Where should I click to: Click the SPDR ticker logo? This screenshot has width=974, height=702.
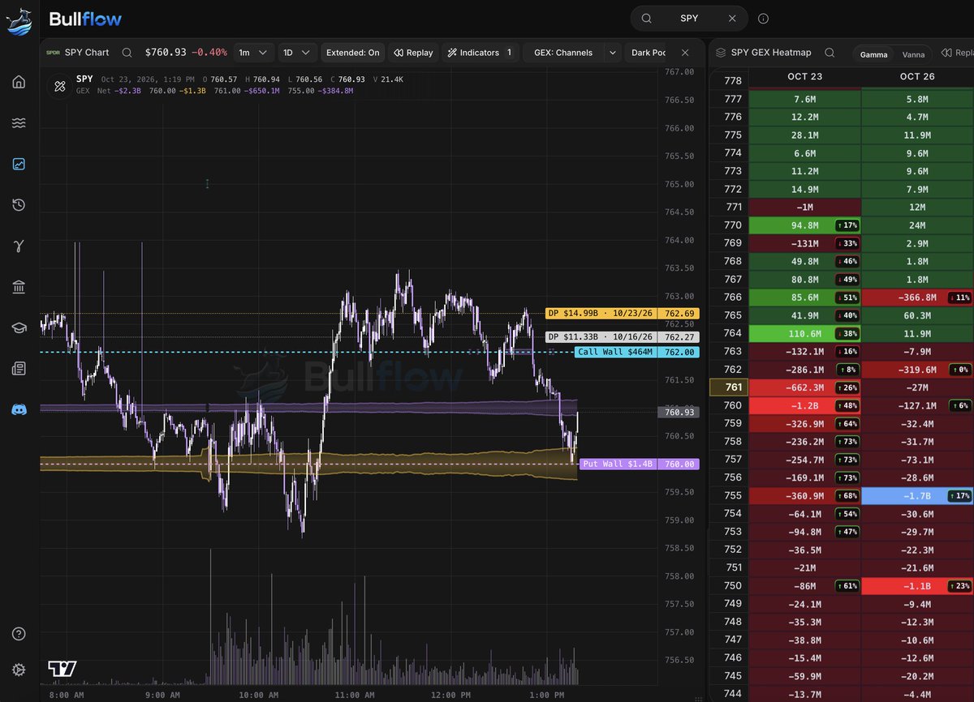click(x=53, y=53)
